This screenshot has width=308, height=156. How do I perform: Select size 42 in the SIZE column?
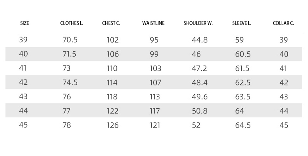23,82
